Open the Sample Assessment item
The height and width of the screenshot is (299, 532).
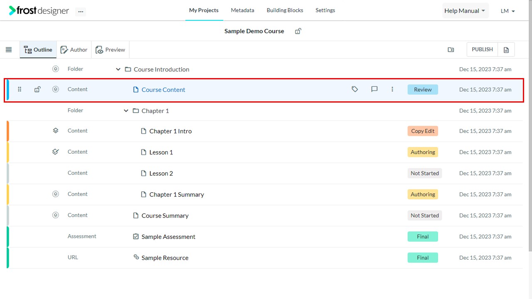[x=168, y=237]
